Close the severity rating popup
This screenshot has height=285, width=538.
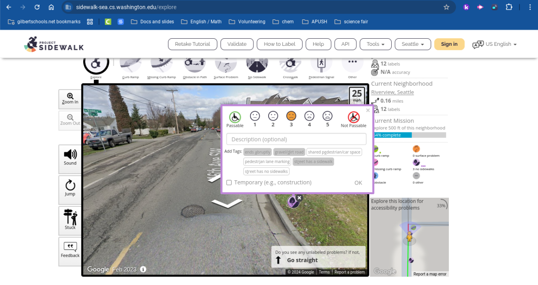click(368, 110)
